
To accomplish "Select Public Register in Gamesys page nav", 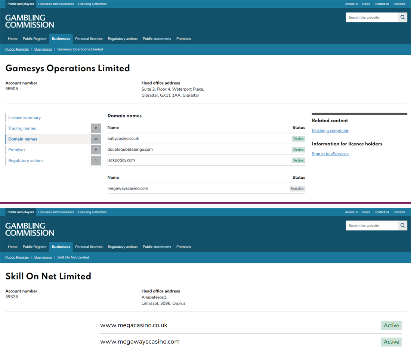I will tap(35, 39).
